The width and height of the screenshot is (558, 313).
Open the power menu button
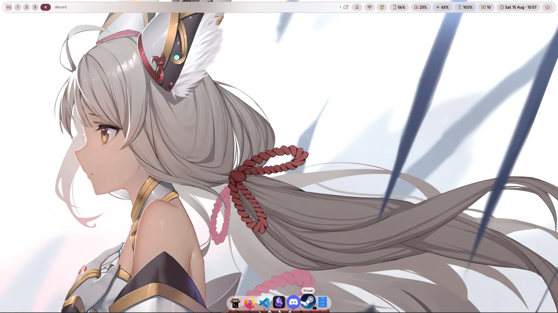click(x=548, y=7)
